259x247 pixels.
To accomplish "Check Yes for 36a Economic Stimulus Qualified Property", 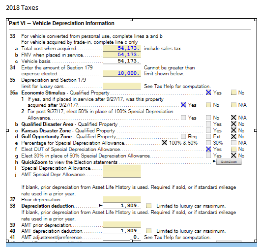I will click(208, 93).
